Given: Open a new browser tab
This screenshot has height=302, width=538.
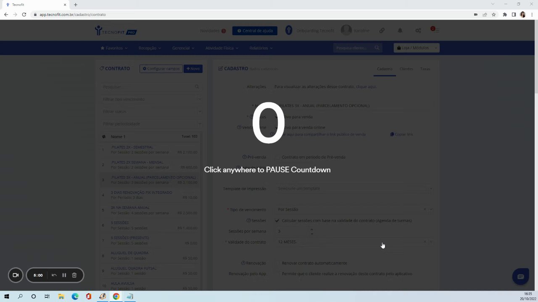Looking at the screenshot, I should [76, 5].
